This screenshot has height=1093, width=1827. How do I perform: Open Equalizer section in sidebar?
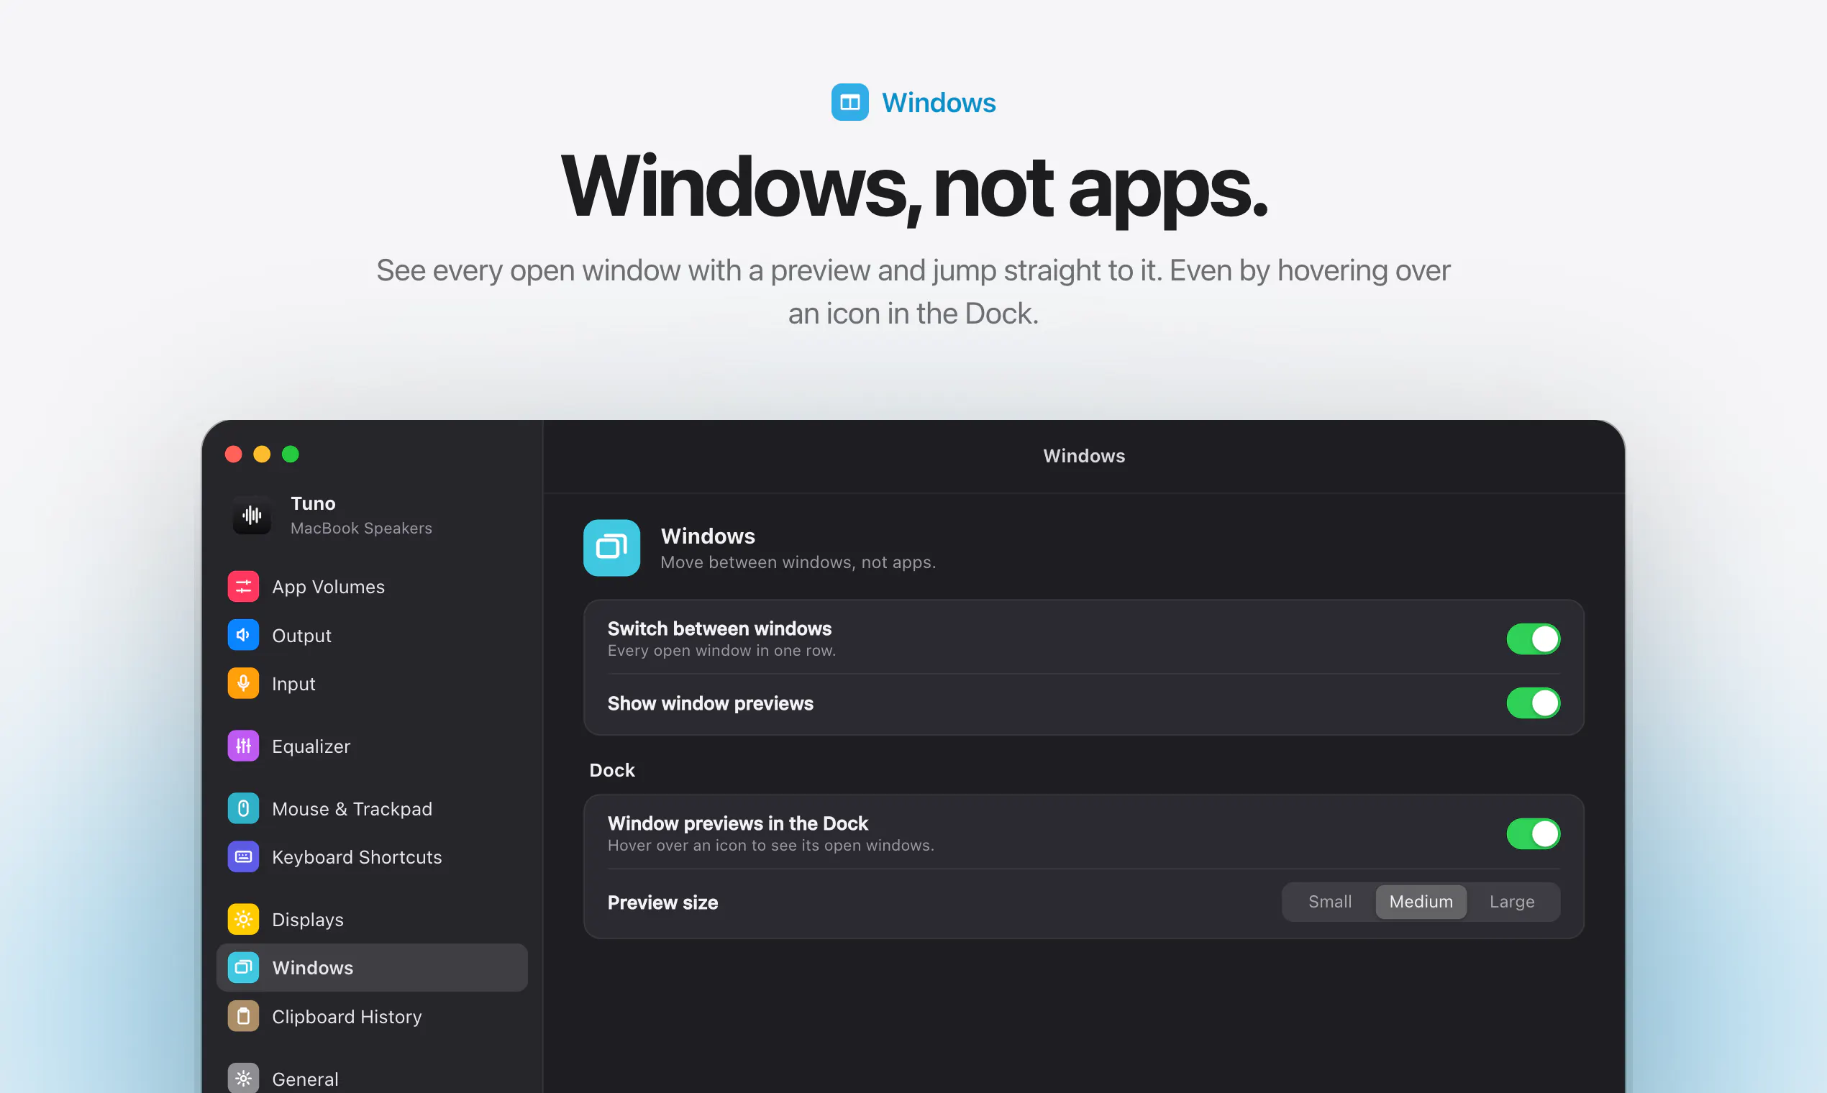(x=372, y=746)
